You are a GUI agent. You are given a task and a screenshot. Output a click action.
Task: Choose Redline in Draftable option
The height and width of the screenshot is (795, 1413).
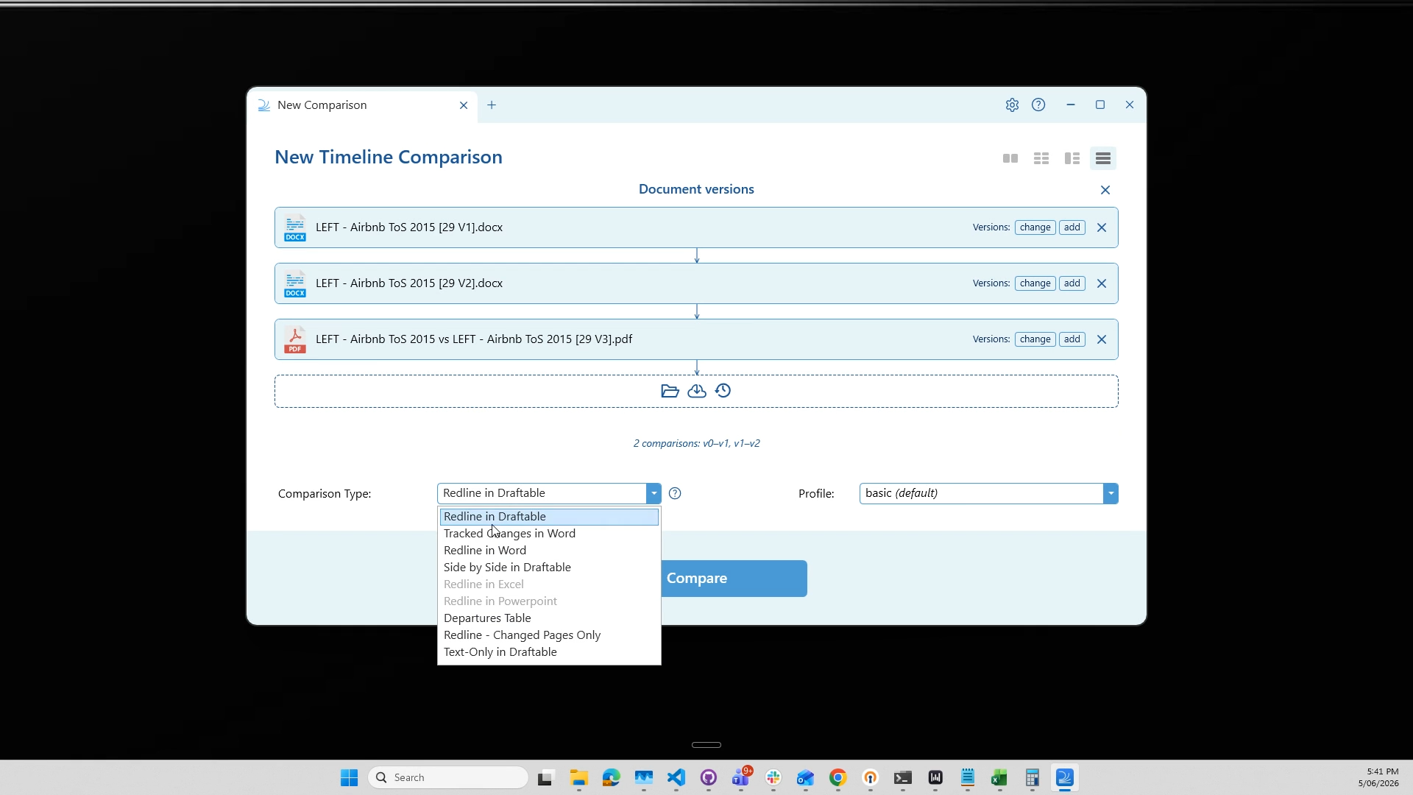click(549, 517)
